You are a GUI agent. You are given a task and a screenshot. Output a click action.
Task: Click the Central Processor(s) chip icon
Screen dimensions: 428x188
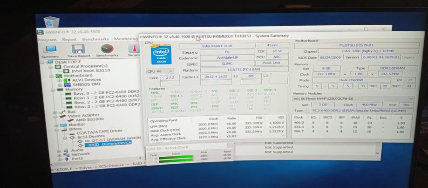58,67
